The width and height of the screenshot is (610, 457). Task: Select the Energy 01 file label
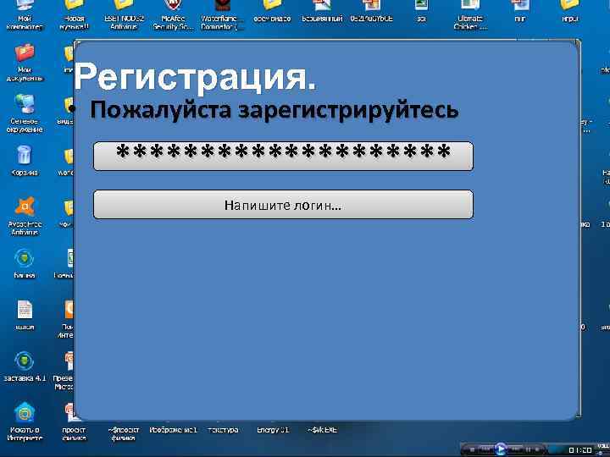[x=273, y=430]
